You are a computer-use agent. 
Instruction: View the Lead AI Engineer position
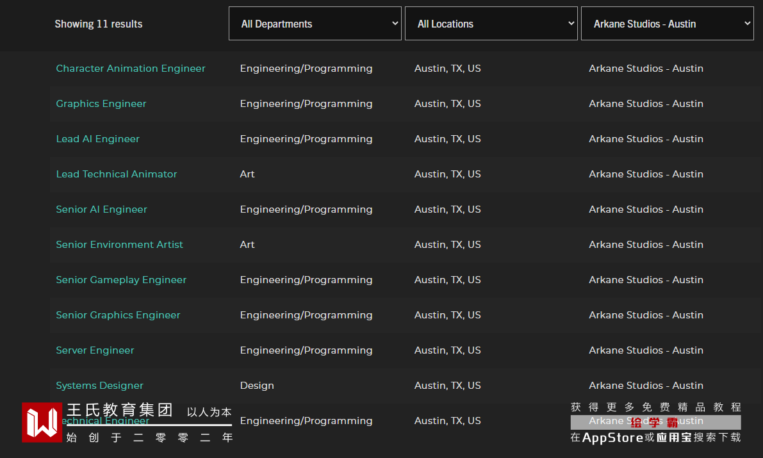click(97, 139)
